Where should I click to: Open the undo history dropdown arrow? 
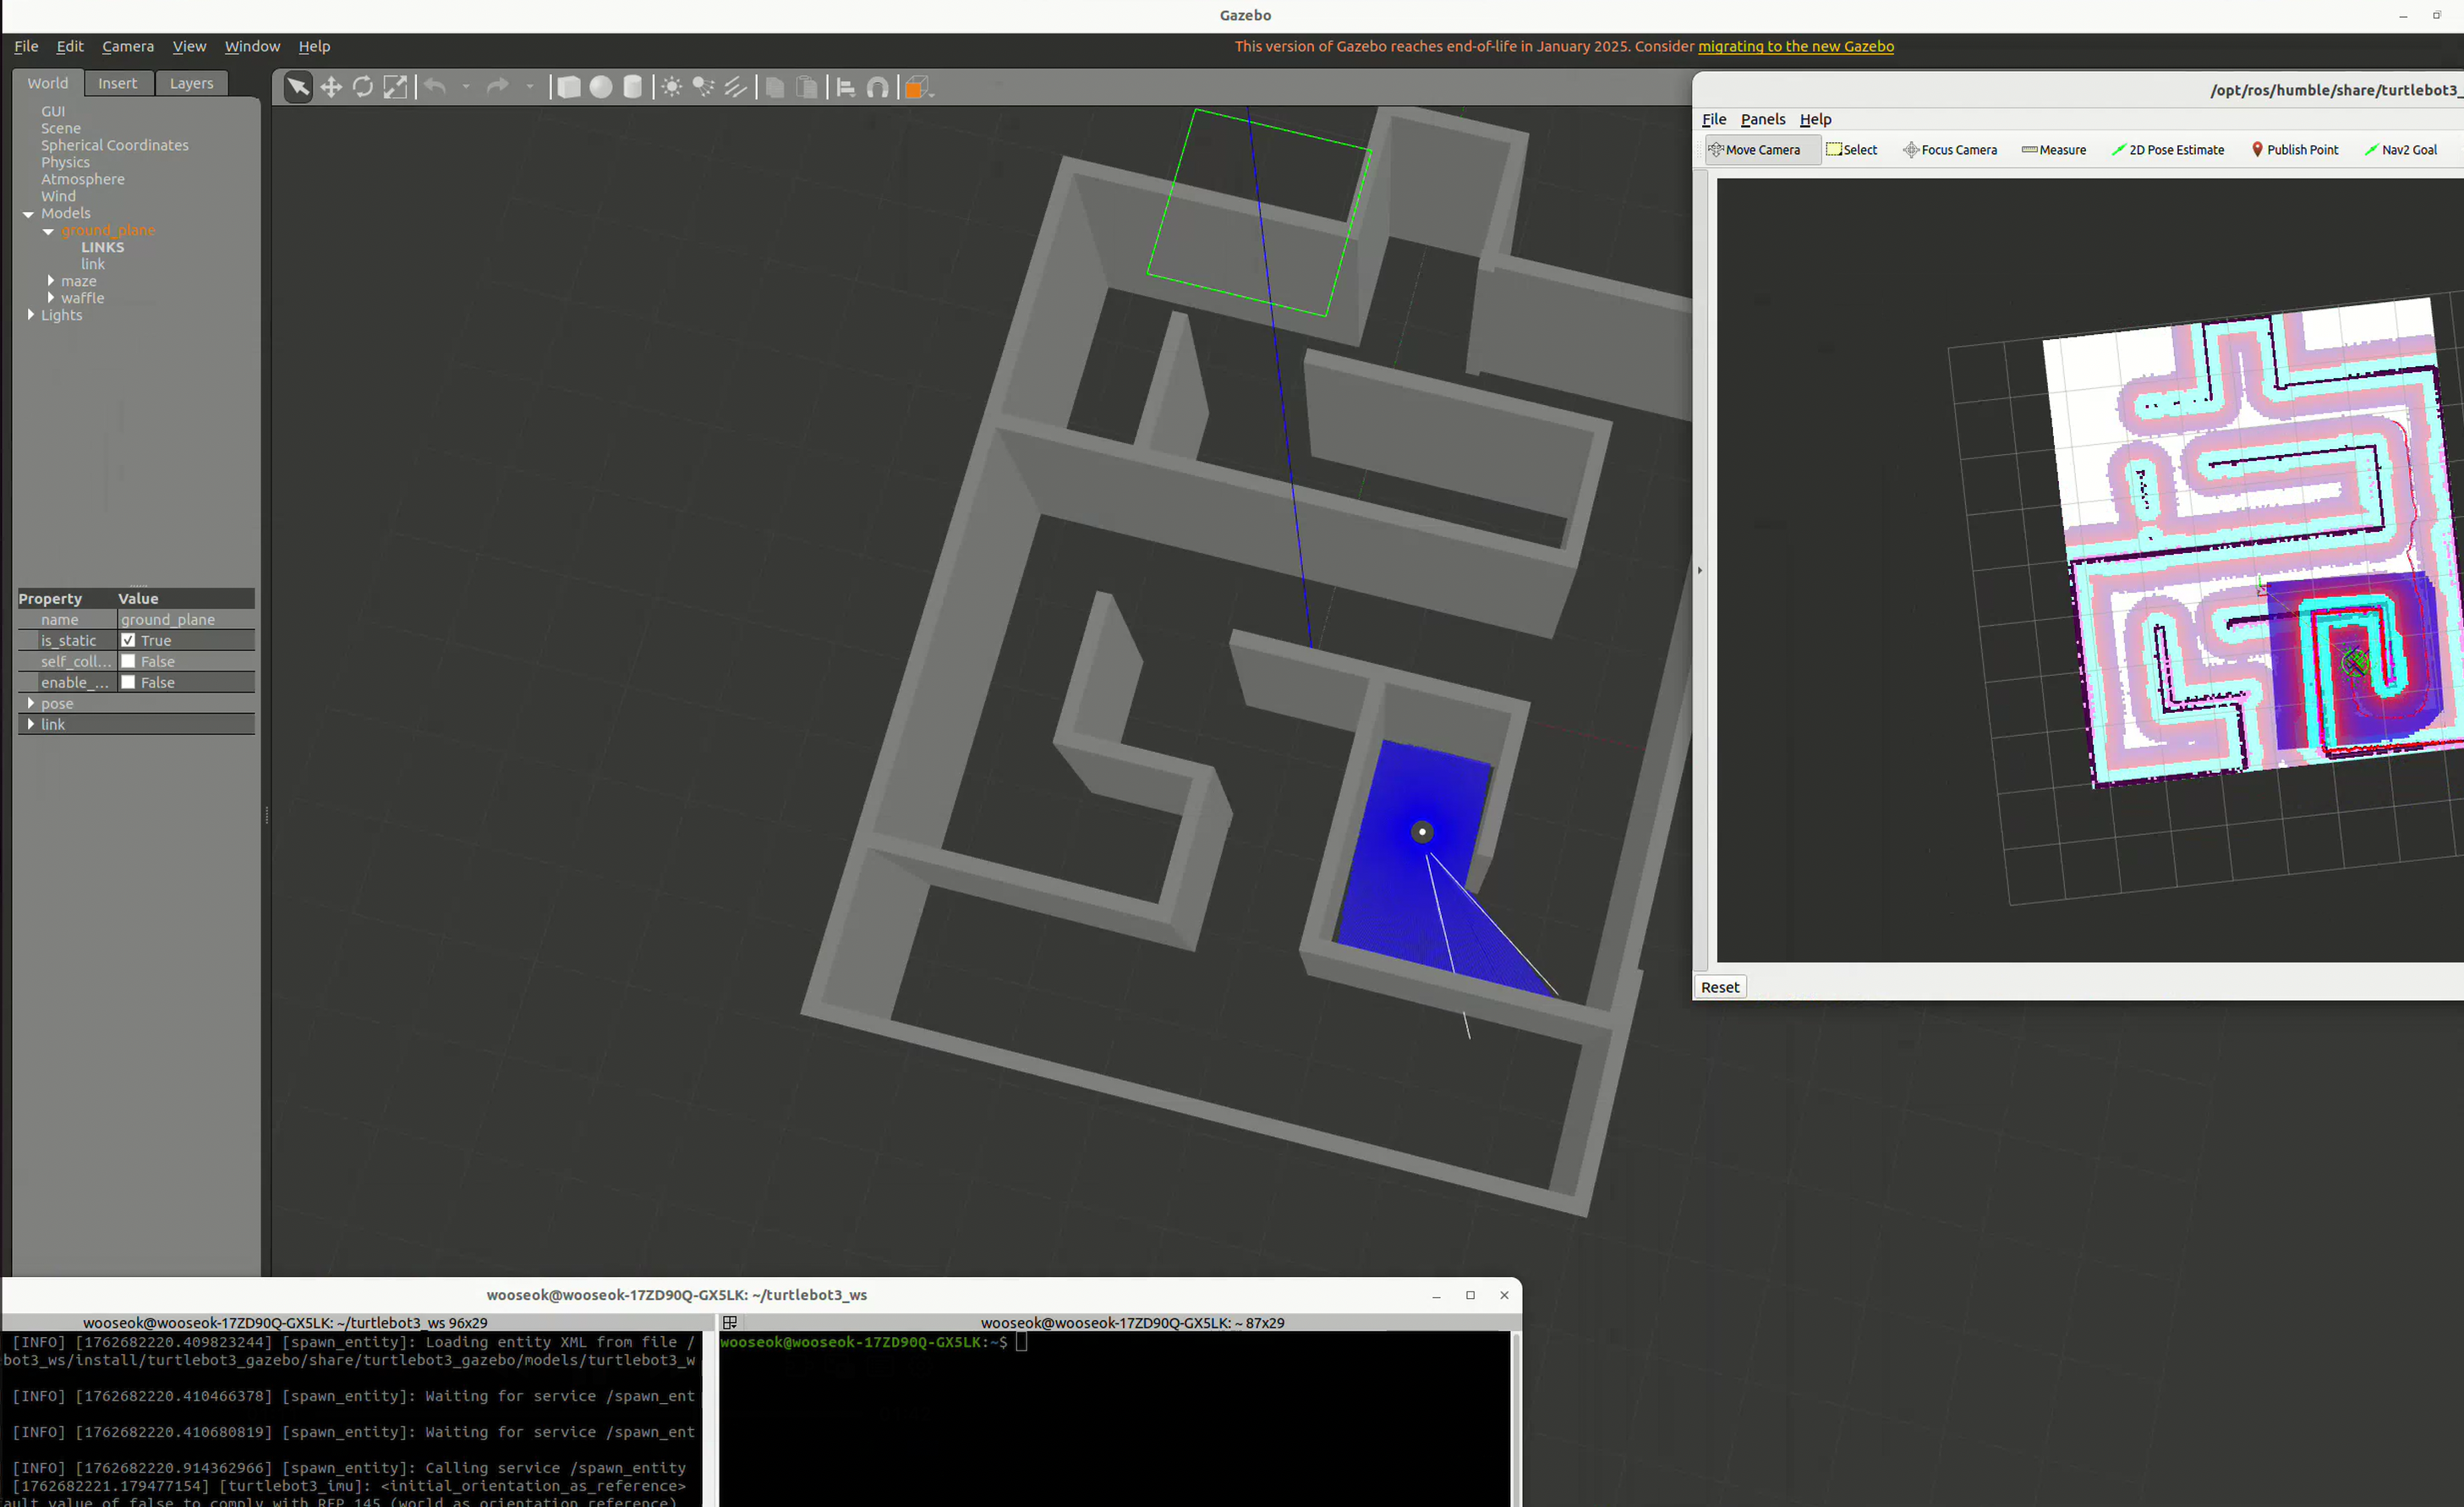(466, 87)
